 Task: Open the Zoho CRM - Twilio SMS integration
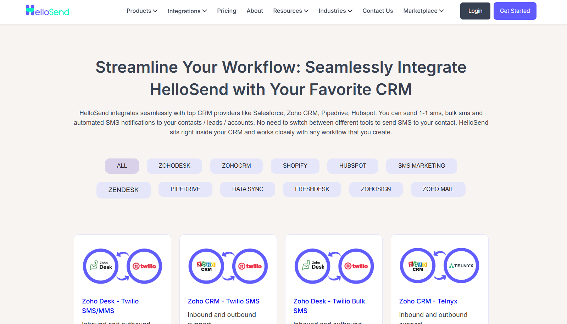pos(223,301)
